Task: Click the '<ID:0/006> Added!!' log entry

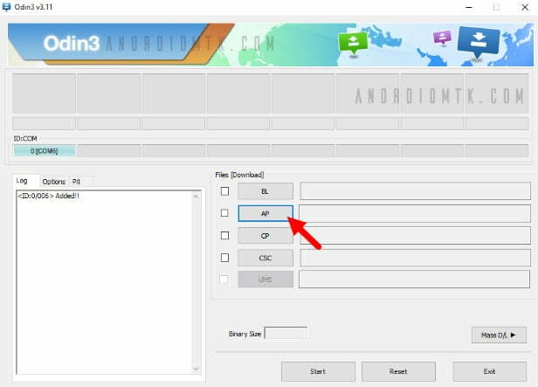Action: coord(48,196)
